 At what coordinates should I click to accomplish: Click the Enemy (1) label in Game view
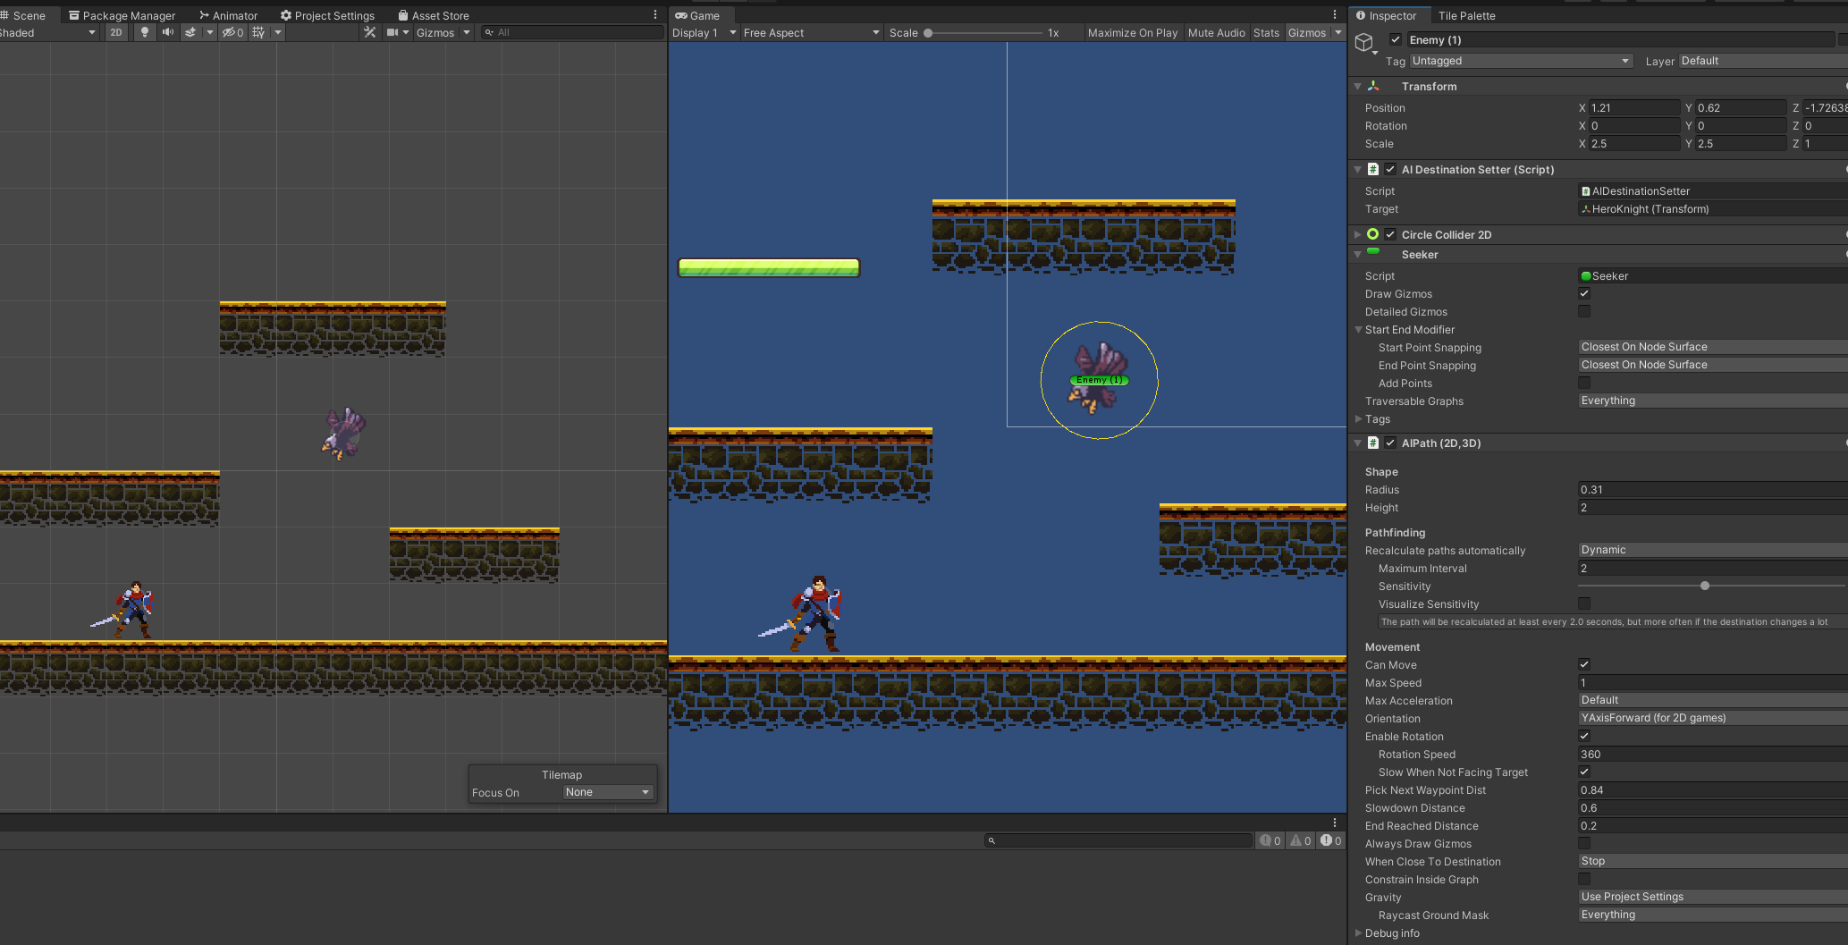(x=1100, y=380)
